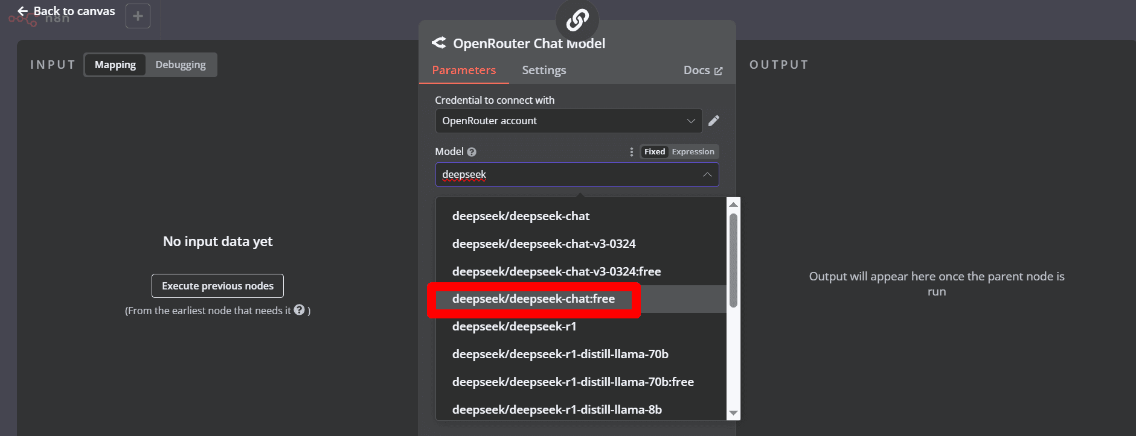
Task: Choose deepseek/deepseek-r1 model
Action: pyautogui.click(x=581, y=327)
